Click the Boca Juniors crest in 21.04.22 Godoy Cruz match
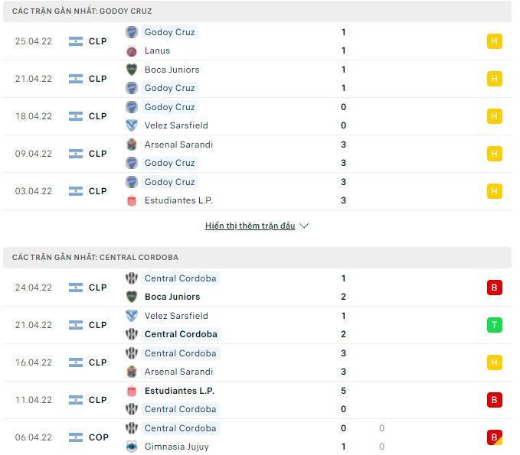 132,70
